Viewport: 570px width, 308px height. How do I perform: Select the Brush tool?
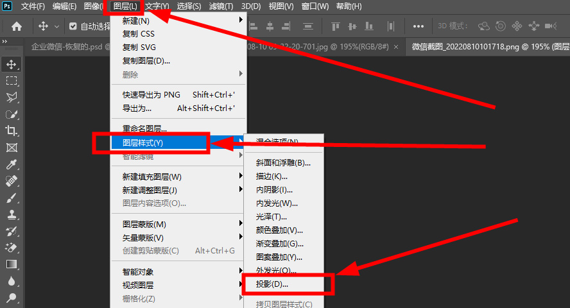click(12, 198)
